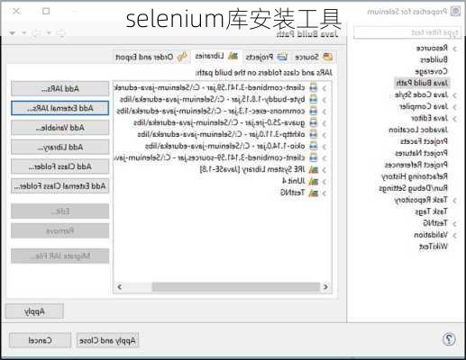Select Project Facets in the tree
Viewport: 466px width, 360px height.
click(424, 141)
